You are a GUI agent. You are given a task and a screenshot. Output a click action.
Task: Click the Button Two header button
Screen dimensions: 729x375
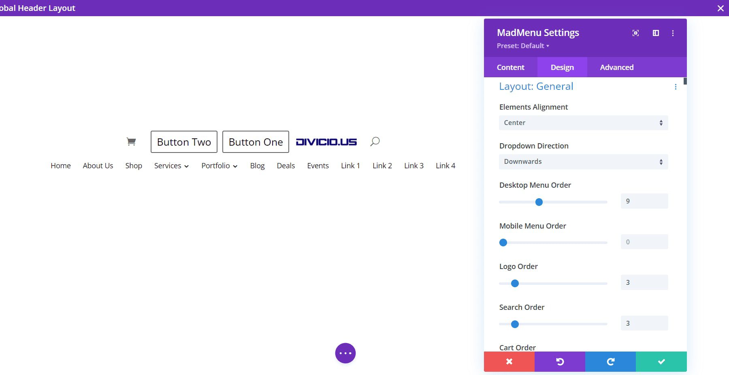click(x=184, y=142)
